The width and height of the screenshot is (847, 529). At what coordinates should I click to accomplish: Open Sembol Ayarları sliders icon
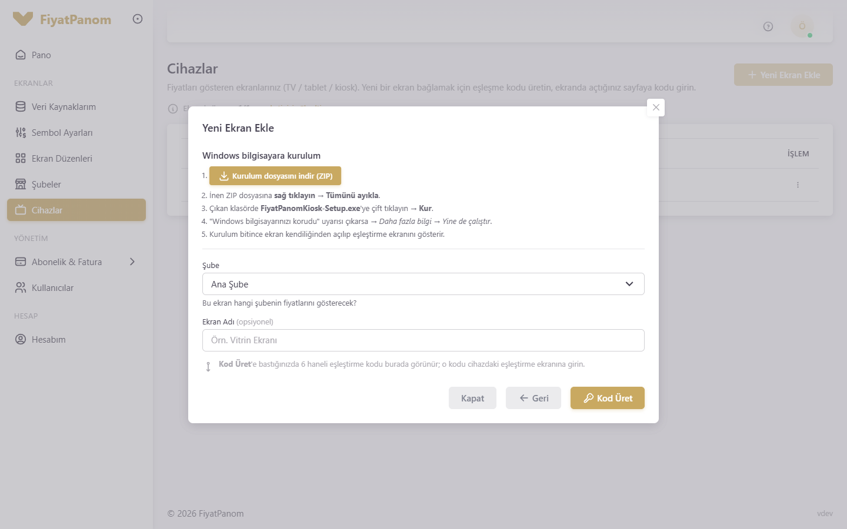21,132
